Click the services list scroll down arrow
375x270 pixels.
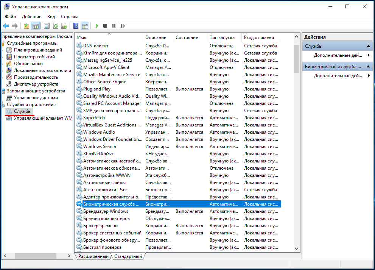[297, 249]
